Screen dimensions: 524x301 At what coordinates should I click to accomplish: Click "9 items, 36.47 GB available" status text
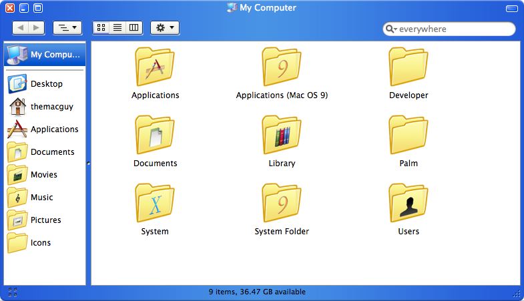pyautogui.click(x=257, y=292)
